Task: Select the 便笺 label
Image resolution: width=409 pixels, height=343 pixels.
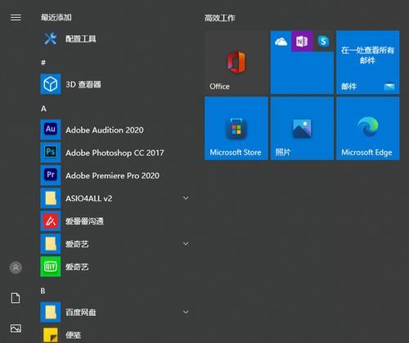Action: point(73,335)
